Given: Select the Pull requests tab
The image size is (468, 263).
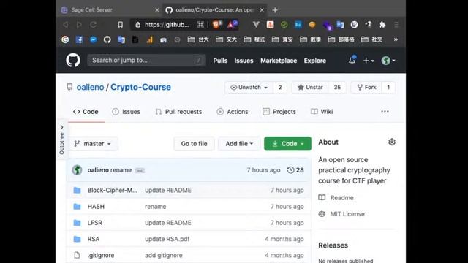Looking at the screenshot, I should click(178, 112).
